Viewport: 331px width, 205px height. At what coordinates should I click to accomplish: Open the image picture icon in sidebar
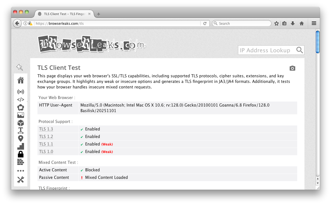point(21,115)
